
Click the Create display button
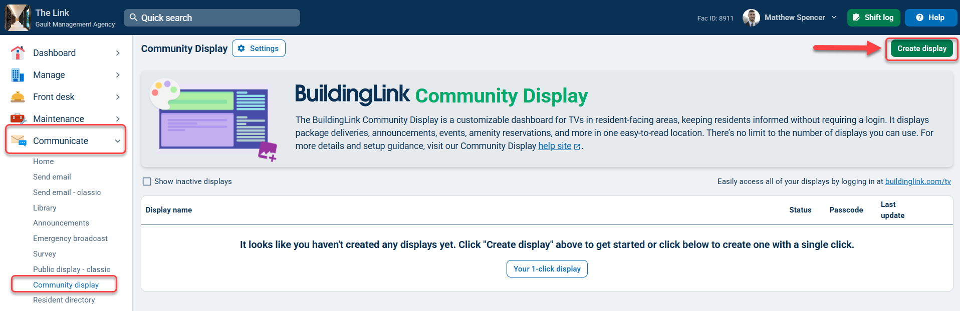coord(922,48)
